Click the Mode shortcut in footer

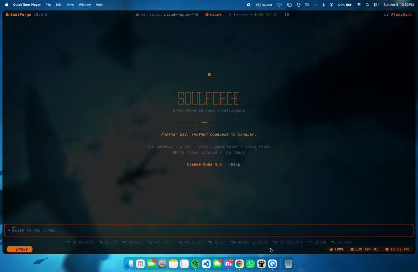point(132,242)
